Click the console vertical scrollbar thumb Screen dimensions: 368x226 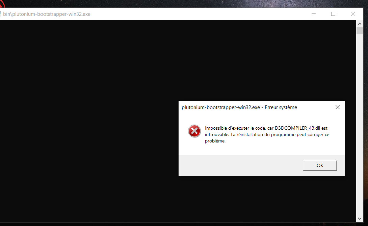360,31
